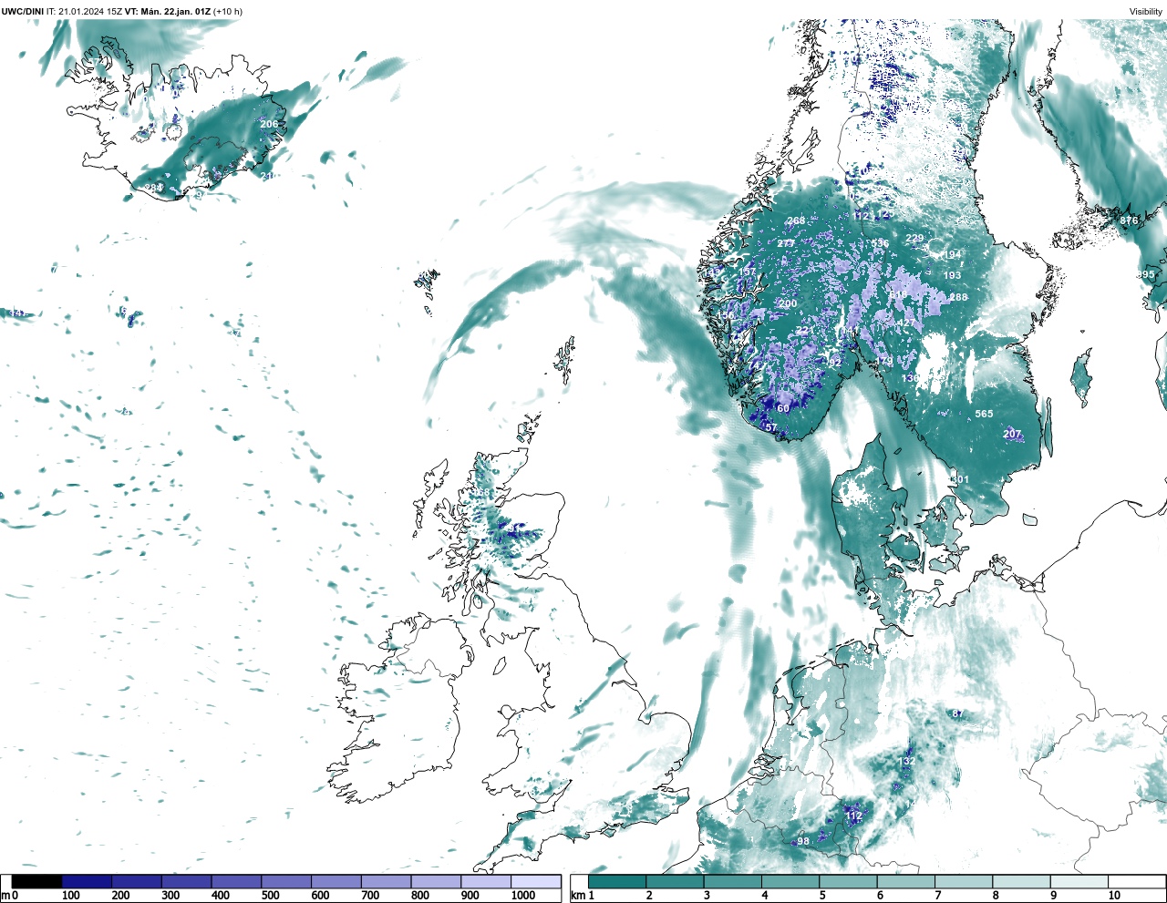Click the 876 value near Finland
This screenshot has width=1167, height=903.
point(1130,221)
